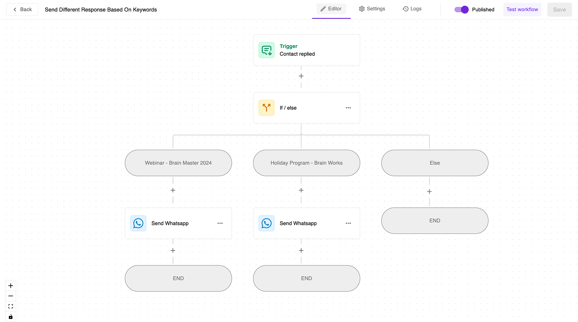
Task: Add a step under the Else branch
Action: [x=429, y=191]
